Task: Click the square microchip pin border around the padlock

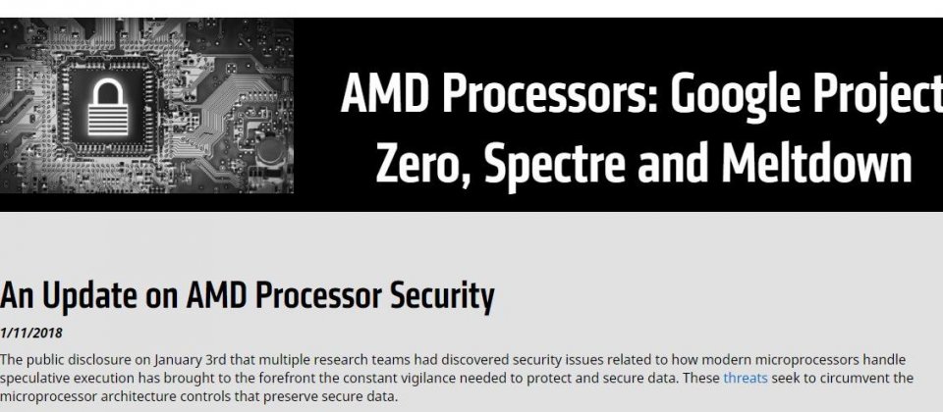Action: pyautogui.click(x=108, y=107)
